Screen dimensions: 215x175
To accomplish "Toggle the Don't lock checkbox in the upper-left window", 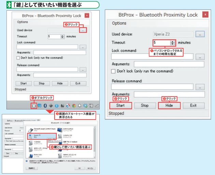I will point(18,58).
